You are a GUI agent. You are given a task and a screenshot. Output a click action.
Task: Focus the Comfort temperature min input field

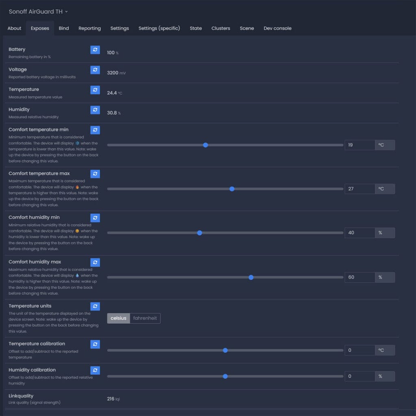[360, 145]
